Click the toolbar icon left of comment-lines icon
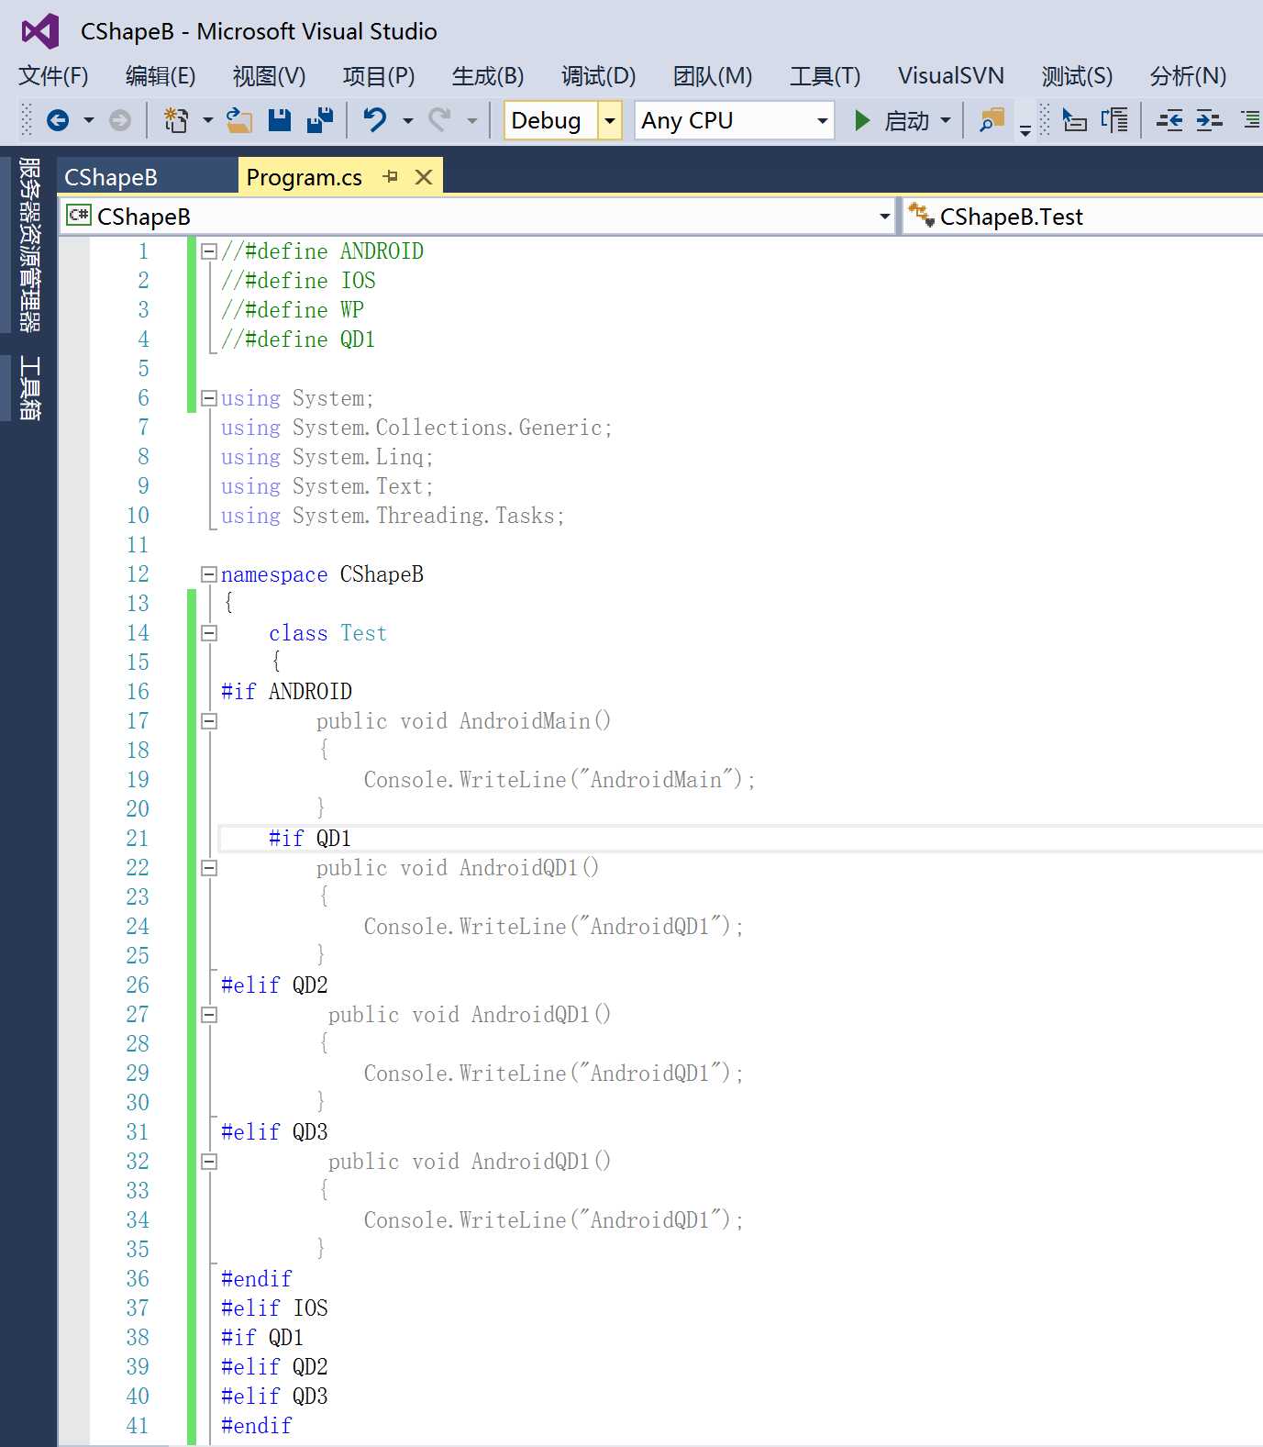Image resolution: width=1263 pixels, height=1447 pixels. 1074,120
